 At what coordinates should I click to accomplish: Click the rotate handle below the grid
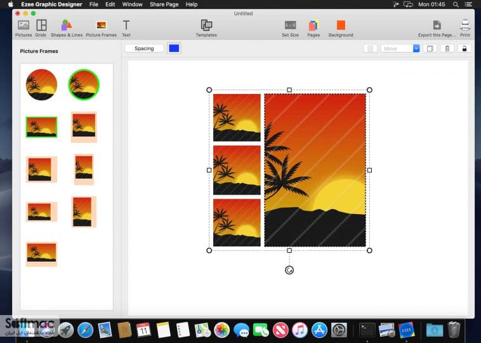tap(289, 270)
